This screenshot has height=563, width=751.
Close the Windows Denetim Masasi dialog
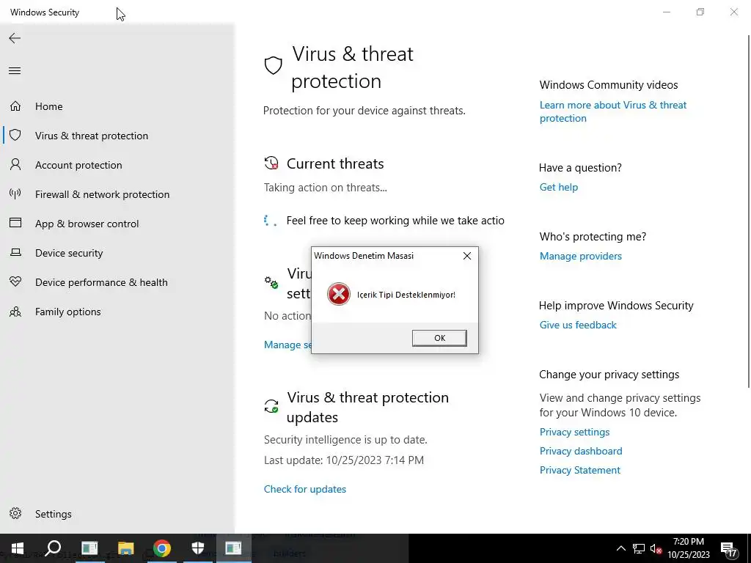(467, 256)
